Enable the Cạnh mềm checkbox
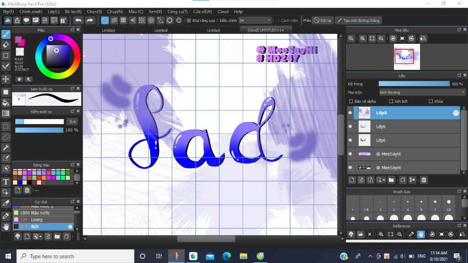The image size is (468, 263). coord(277,21)
